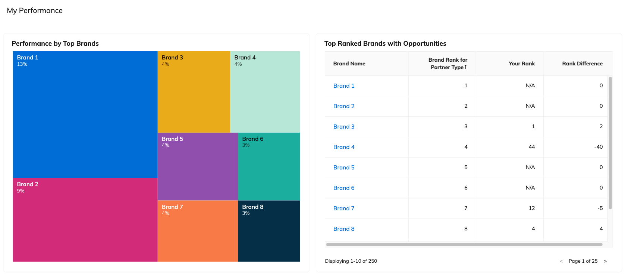
Task: Select the pink Brand 2 treemap tile
Action: click(x=85, y=220)
